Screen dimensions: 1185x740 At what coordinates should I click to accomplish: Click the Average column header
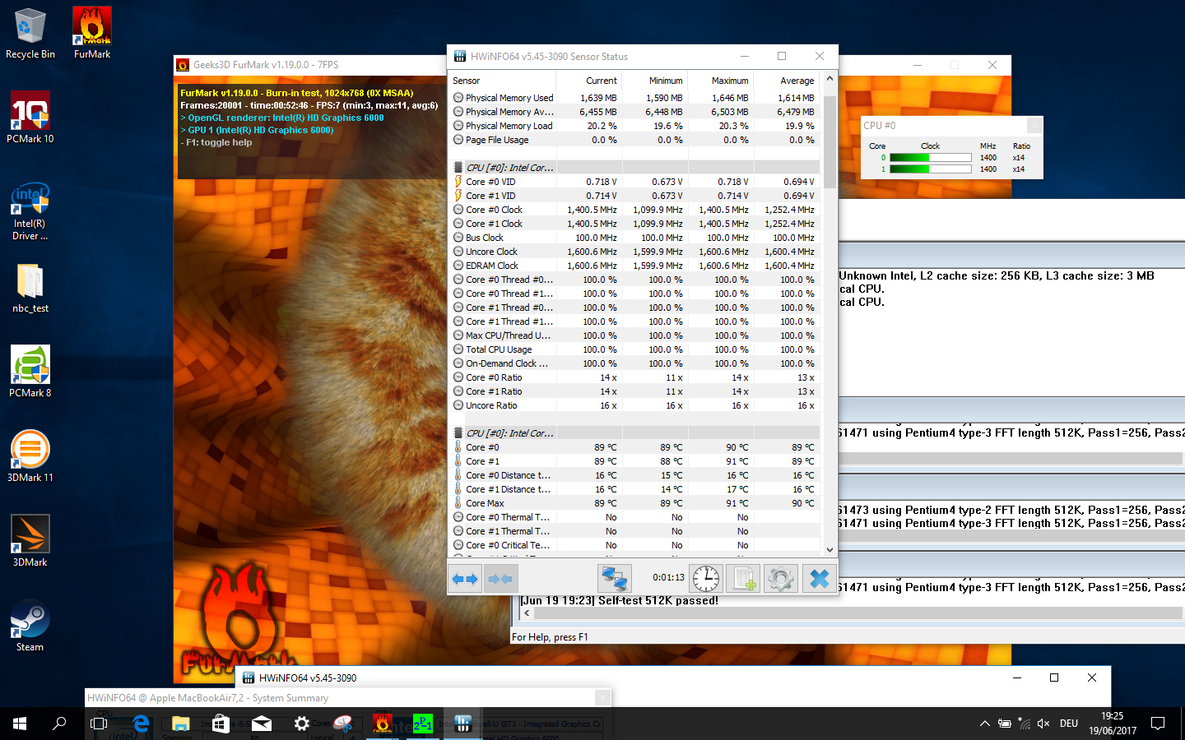(x=787, y=81)
